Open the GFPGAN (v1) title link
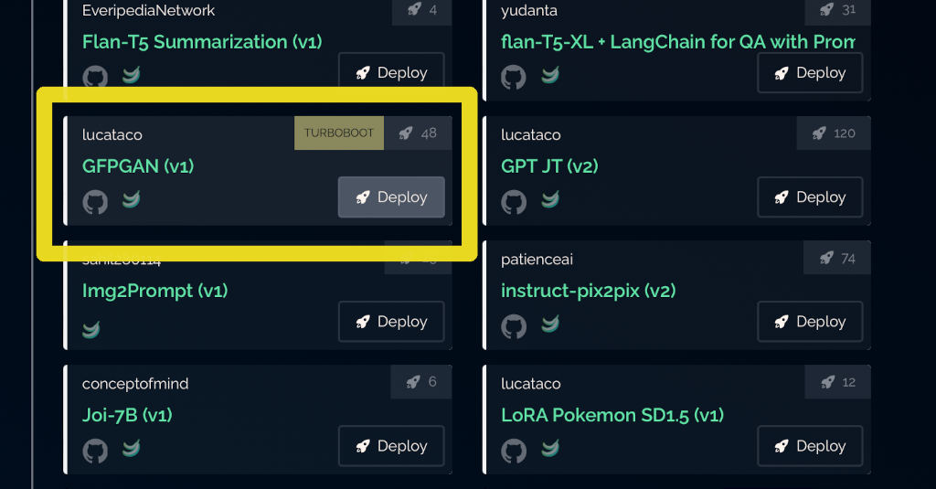Viewport: 936px width, 489px height. pyautogui.click(x=138, y=166)
